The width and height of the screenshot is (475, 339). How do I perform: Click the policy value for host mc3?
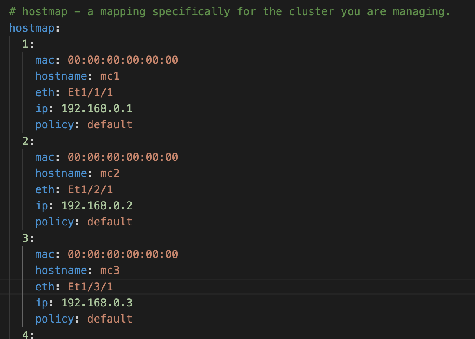(x=109, y=319)
